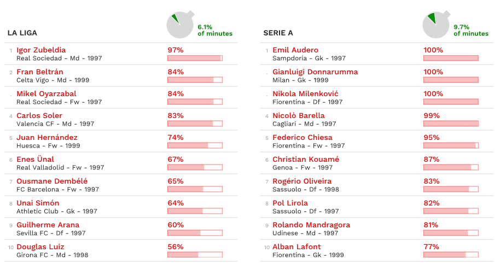The width and height of the screenshot is (500, 270).
Task: Select the LA LIGA section heading
Action: pos(22,33)
